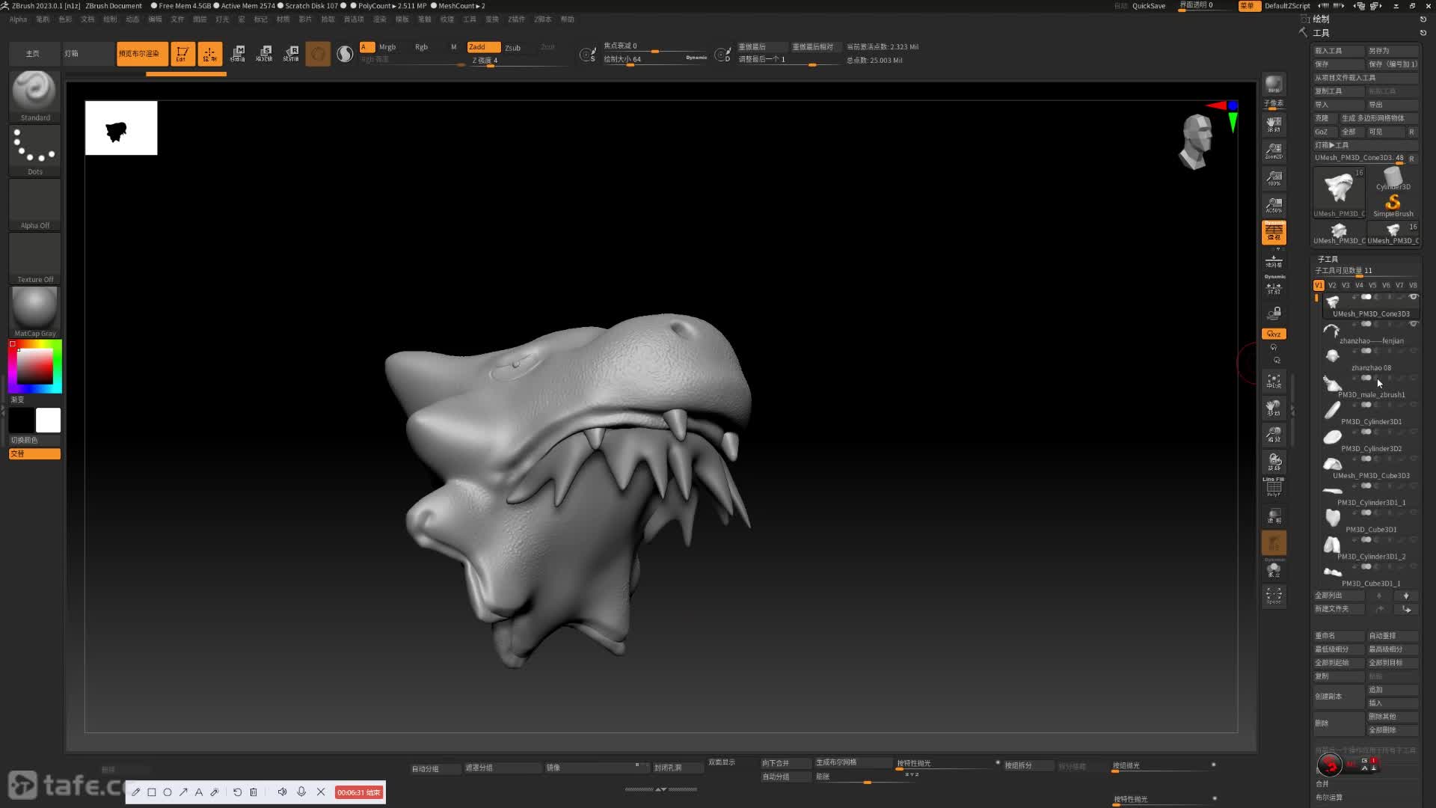Click the orange gizmo sphere icon
This screenshot has width=1436, height=808.
pos(318,53)
